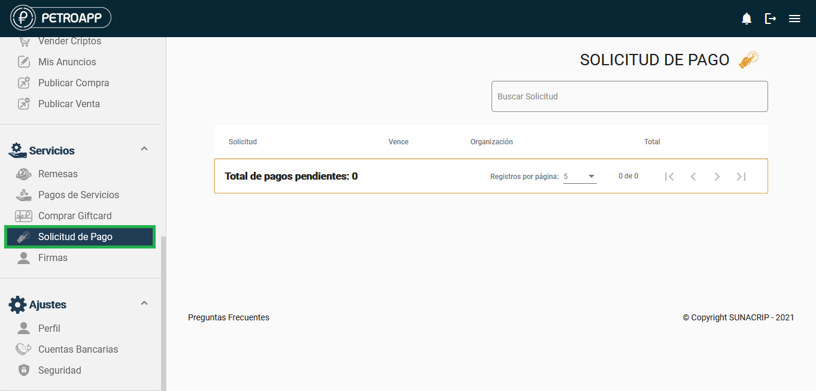Click the Comprar Giftcard icon
This screenshot has height=391, width=816.
pos(23,216)
